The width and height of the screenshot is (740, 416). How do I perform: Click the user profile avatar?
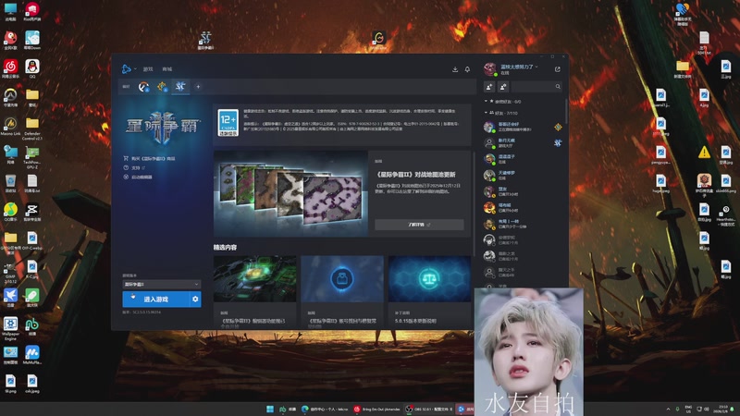490,69
